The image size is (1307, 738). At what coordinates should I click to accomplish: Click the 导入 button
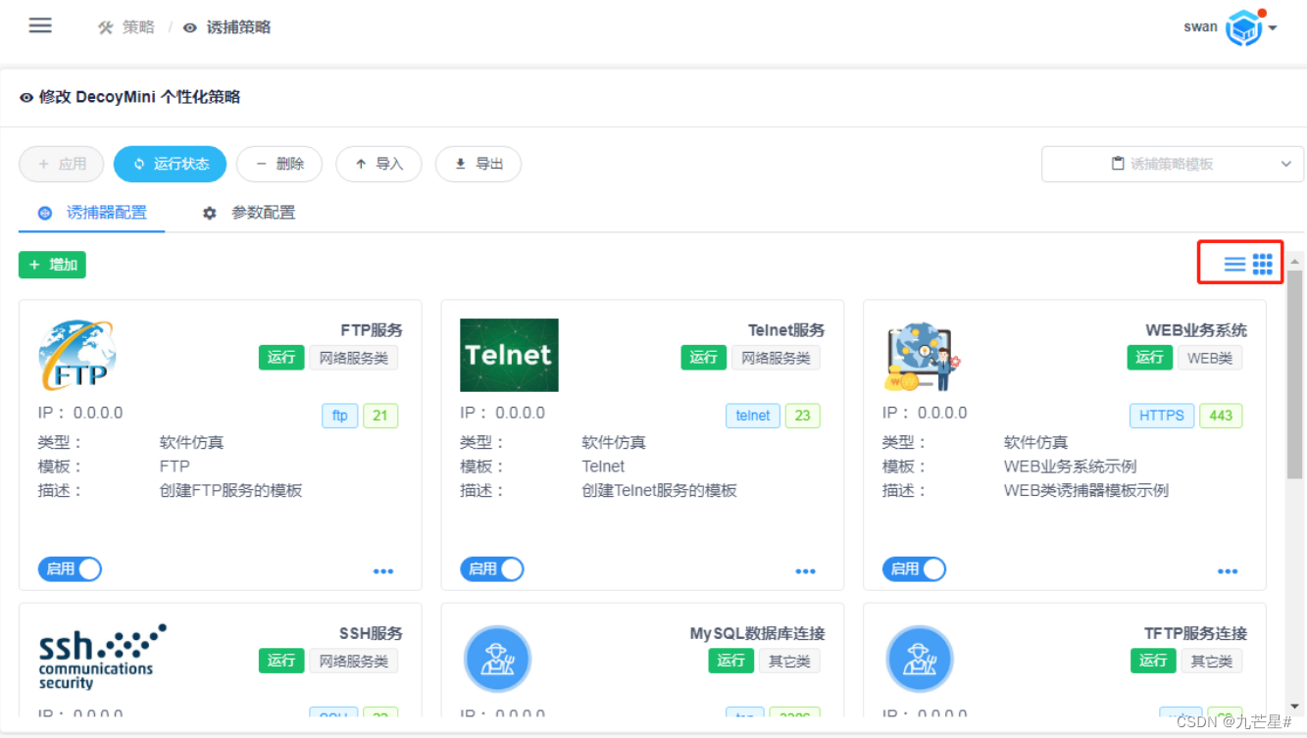click(x=378, y=164)
